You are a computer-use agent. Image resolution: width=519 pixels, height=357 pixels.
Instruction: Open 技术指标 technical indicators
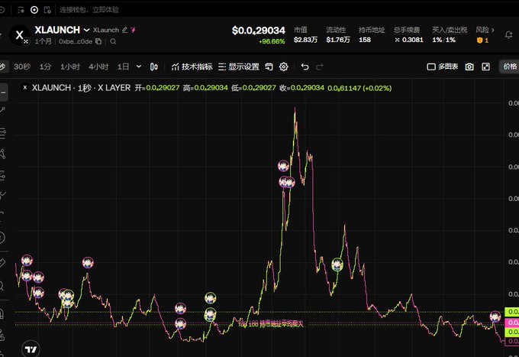click(x=192, y=67)
